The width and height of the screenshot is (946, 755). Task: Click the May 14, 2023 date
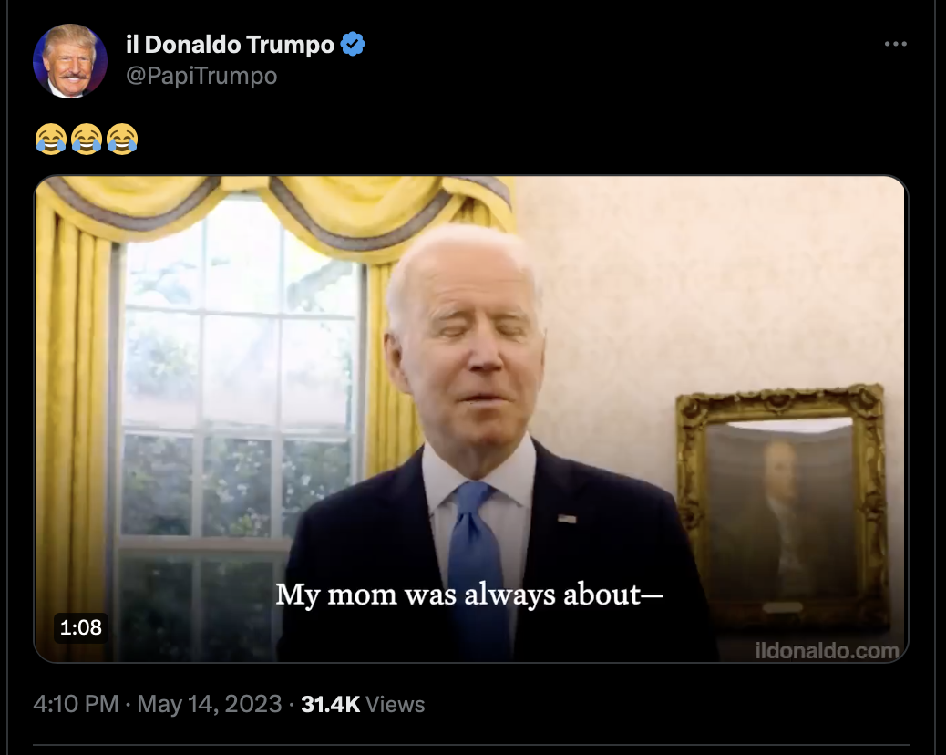pyautogui.click(x=210, y=704)
